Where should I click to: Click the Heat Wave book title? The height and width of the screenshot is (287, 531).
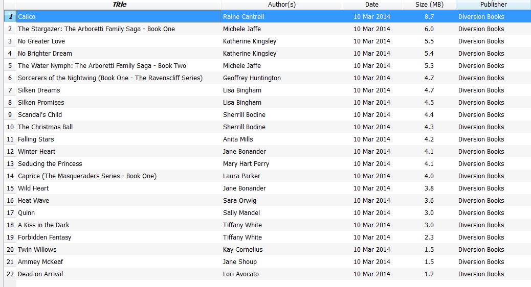(x=34, y=201)
